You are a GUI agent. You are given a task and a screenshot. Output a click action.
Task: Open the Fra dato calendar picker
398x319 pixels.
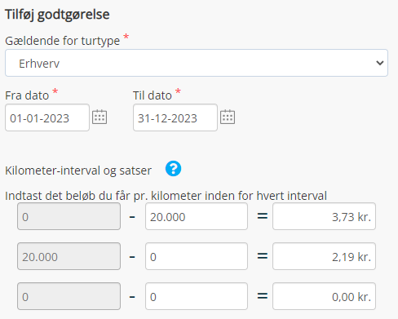coord(99,117)
